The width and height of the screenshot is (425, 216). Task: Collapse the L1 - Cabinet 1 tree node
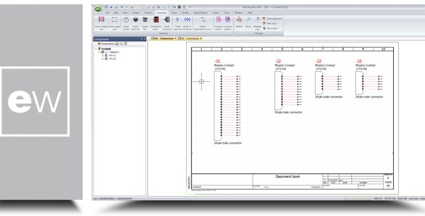click(x=99, y=52)
